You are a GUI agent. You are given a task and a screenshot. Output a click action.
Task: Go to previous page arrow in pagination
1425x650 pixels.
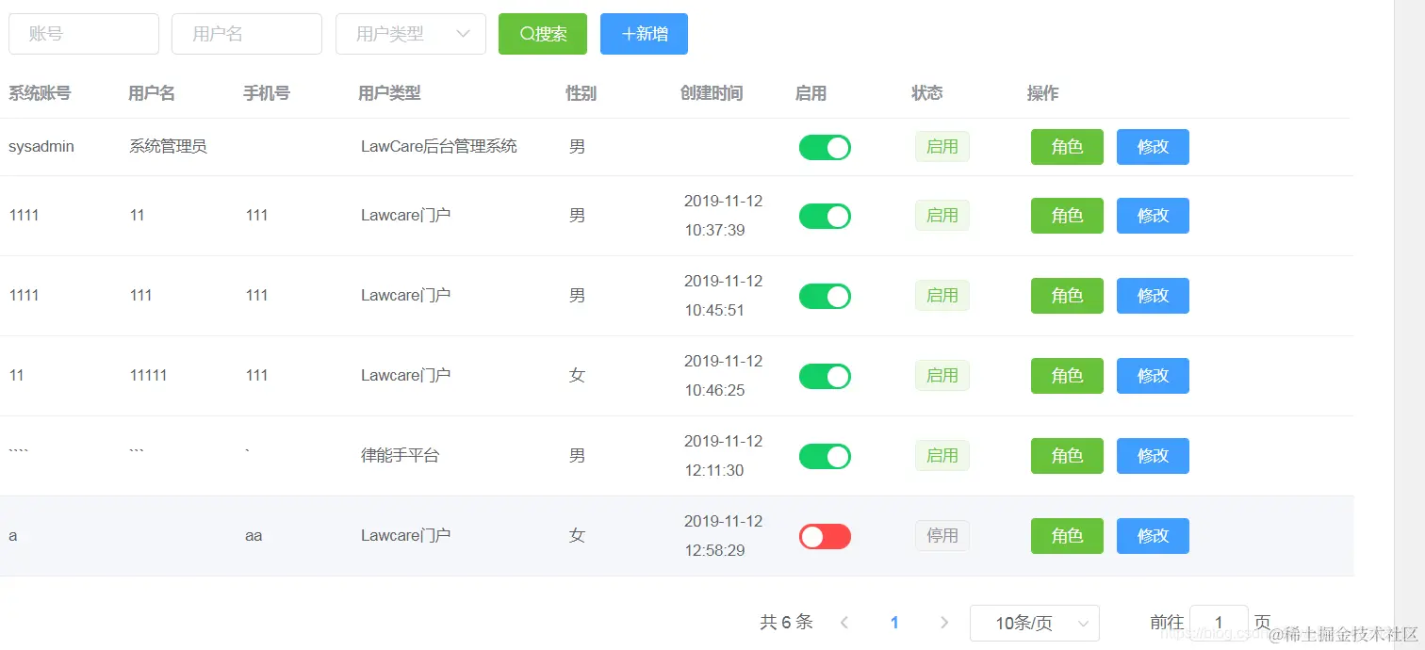(x=844, y=623)
